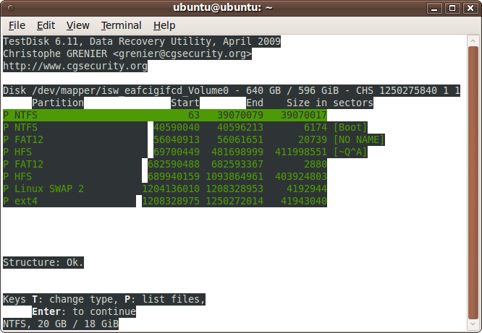Click the http://www.cgsecurity.org URL text
The width and height of the screenshot is (482, 333).
click(75, 66)
